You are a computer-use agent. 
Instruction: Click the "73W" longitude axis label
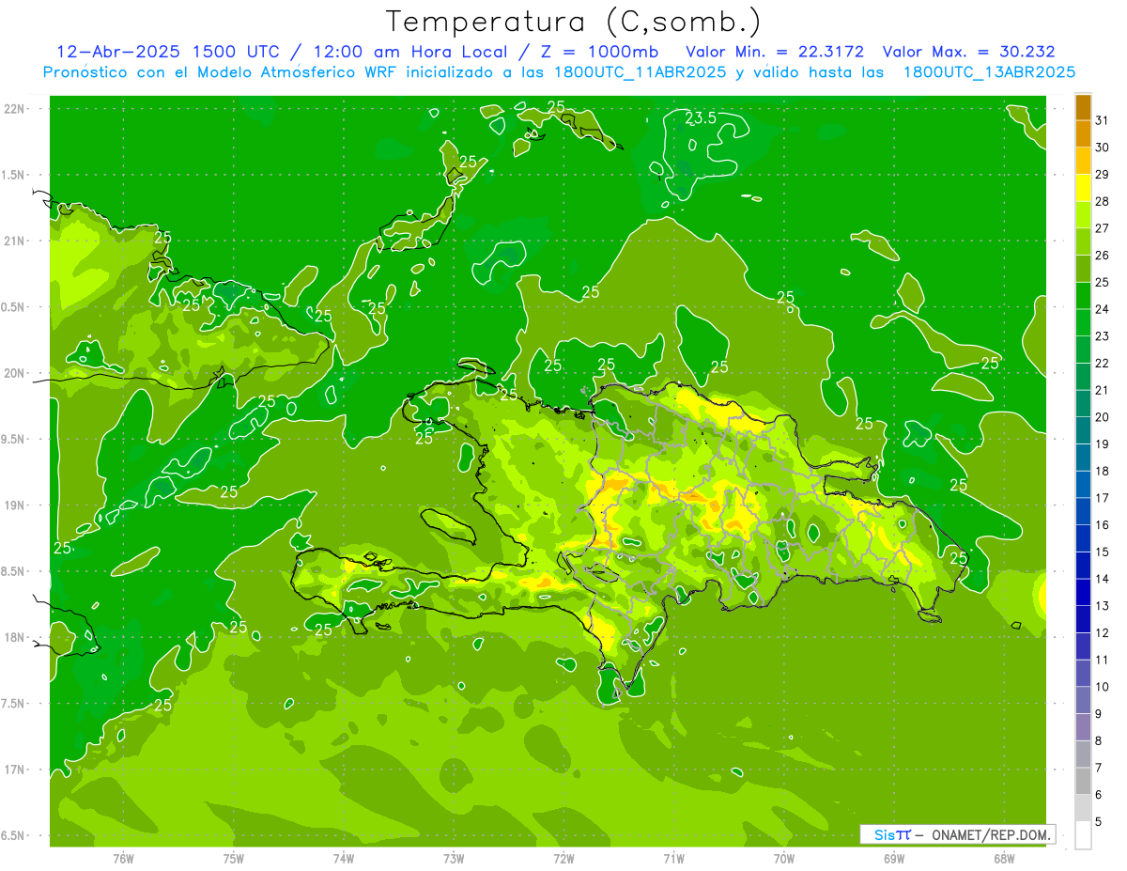pyautogui.click(x=454, y=858)
